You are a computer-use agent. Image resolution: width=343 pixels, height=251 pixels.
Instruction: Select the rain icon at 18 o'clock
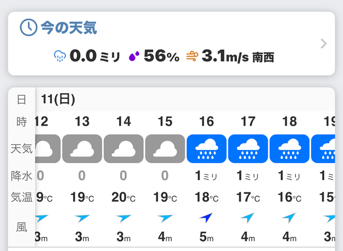290,149
